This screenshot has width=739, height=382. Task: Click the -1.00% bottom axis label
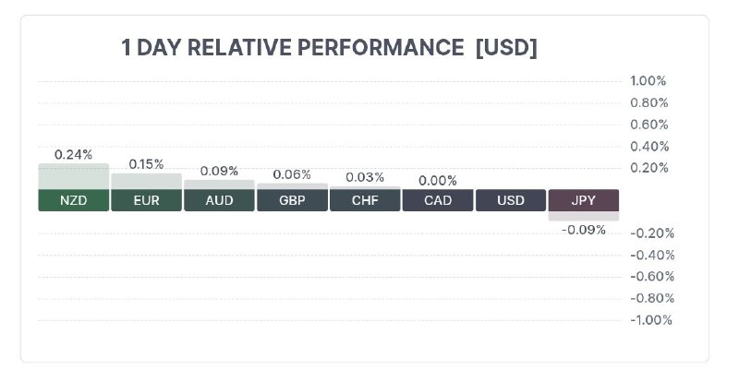click(650, 320)
